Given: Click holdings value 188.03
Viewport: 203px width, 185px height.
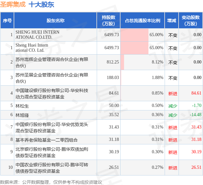Looking at the screenshot, I should click(x=113, y=77).
